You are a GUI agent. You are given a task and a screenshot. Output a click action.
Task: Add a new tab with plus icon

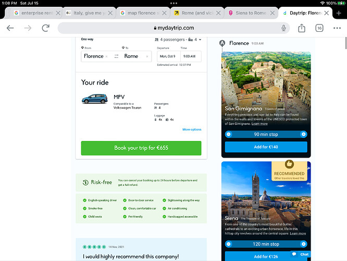[x=339, y=13]
